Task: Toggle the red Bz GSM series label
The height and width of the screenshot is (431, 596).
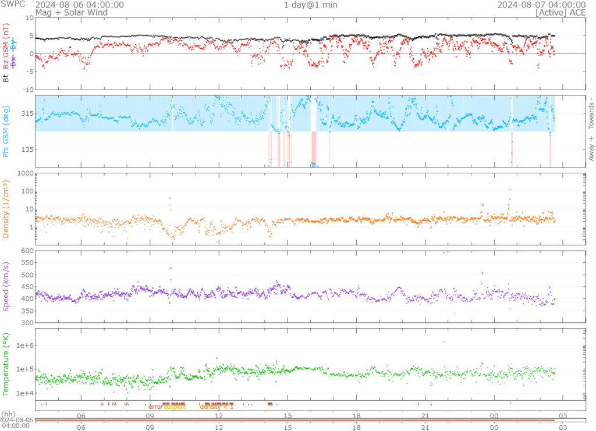Action: point(6,48)
